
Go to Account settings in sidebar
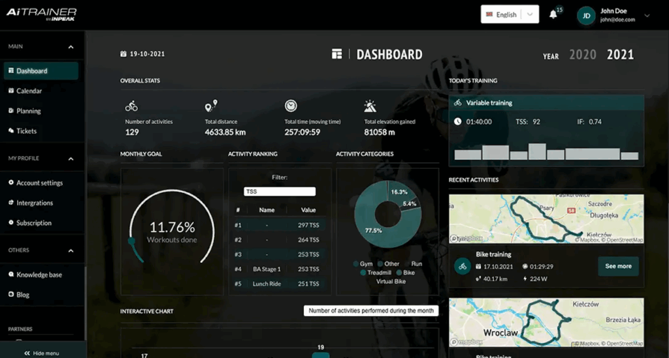coord(39,183)
